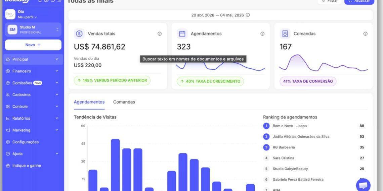
Task: Click the 41% taxa de conversão badge
Action: pos(308,81)
